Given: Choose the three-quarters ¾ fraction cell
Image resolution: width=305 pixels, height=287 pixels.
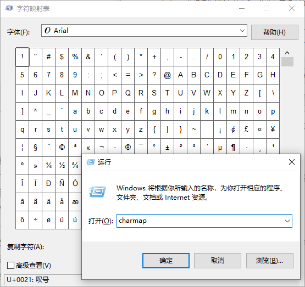Looking at the screenshot, I should 75,166.
